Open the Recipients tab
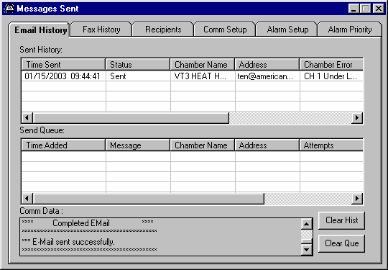This screenshot has height=270, width=388. click(163, 30)
